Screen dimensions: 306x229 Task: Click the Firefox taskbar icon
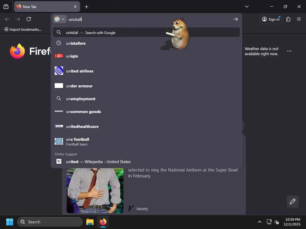(x=103, y=222)
